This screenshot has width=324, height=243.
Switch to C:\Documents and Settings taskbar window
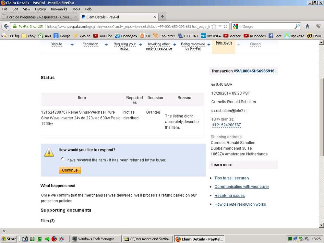(148, 239)
